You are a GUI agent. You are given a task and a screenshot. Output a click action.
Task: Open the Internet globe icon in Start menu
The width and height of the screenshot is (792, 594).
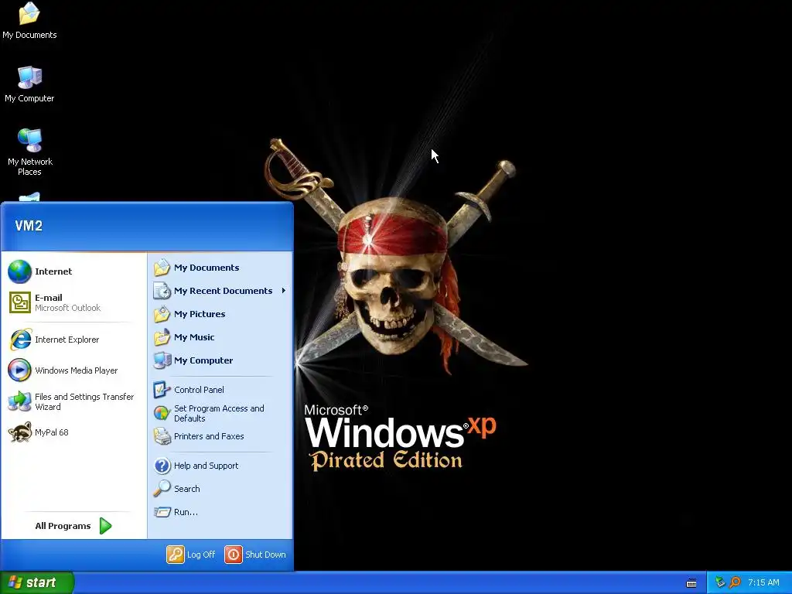(x=19, y=271)
